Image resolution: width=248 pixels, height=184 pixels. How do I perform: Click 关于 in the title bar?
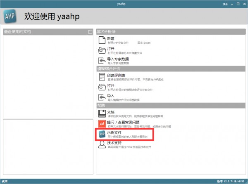(x=225, y=4)
